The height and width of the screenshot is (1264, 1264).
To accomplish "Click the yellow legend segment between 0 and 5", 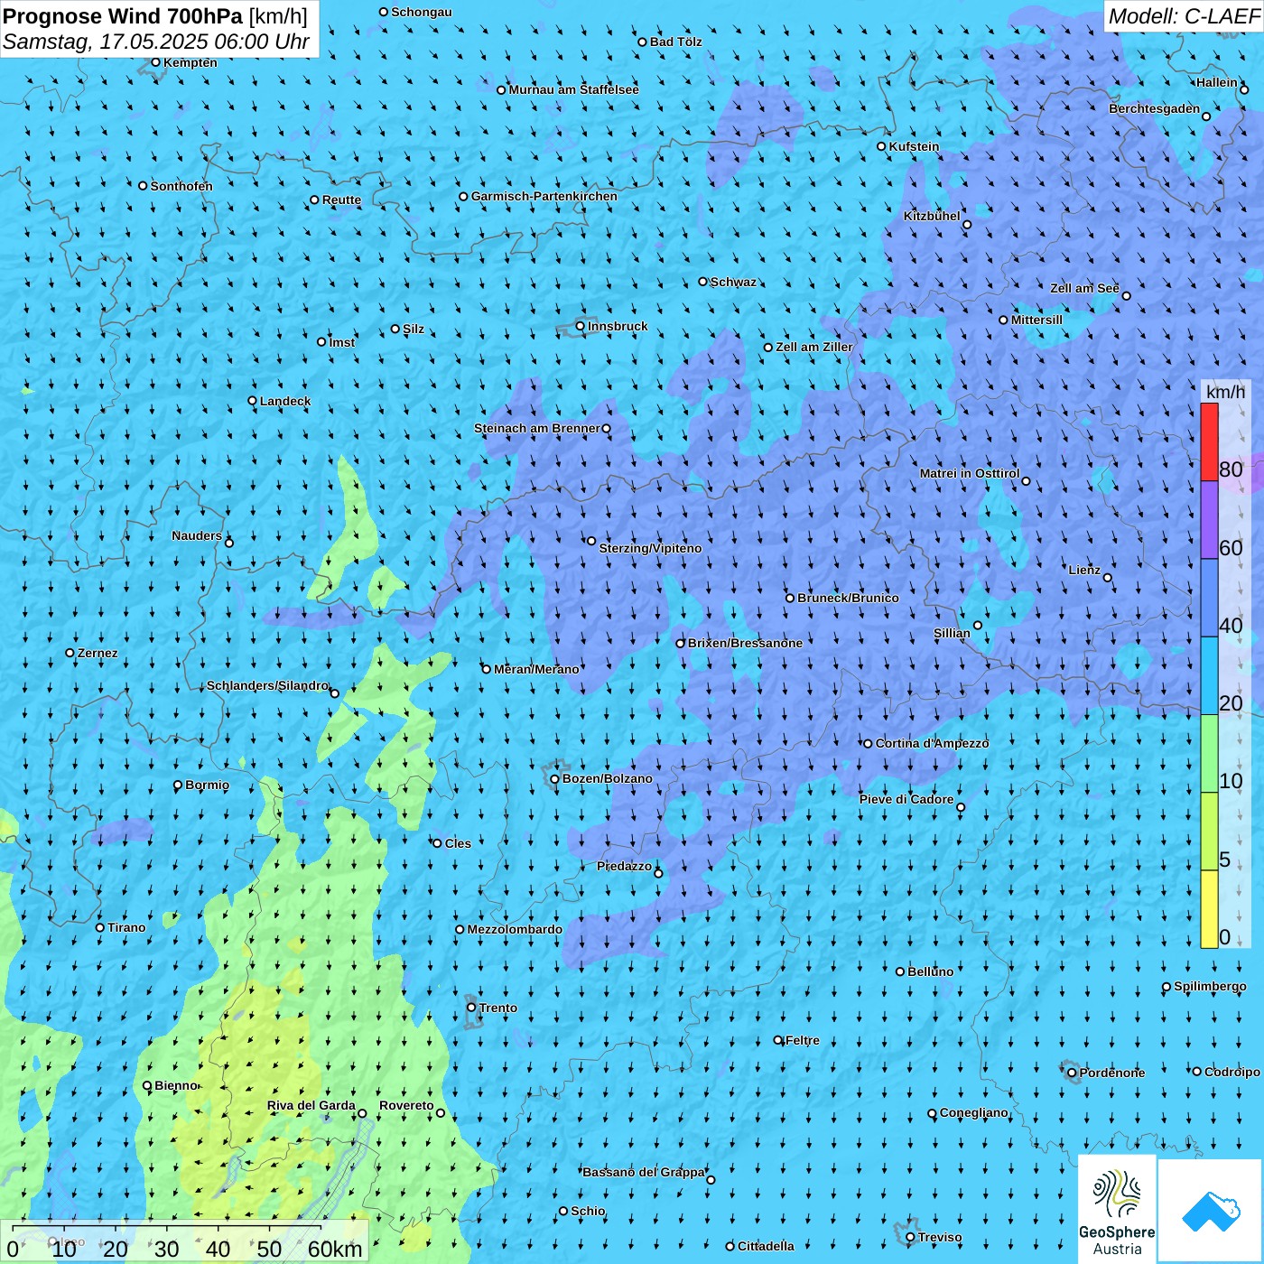I will coord(1209,909).
